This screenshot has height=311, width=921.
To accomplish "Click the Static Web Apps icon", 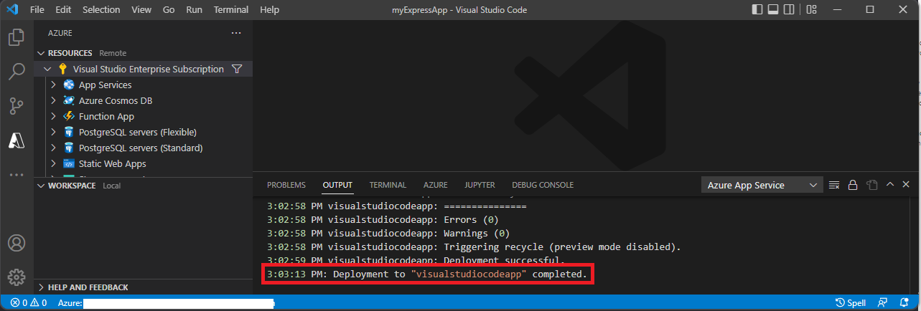I will 69,163.
